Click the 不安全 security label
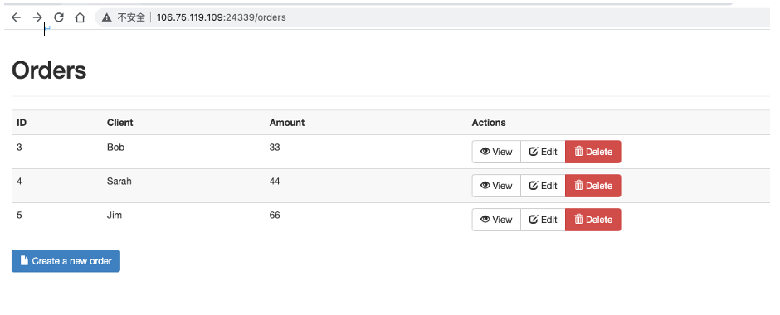The image size is (780, 315). click(x=131, y=17)
